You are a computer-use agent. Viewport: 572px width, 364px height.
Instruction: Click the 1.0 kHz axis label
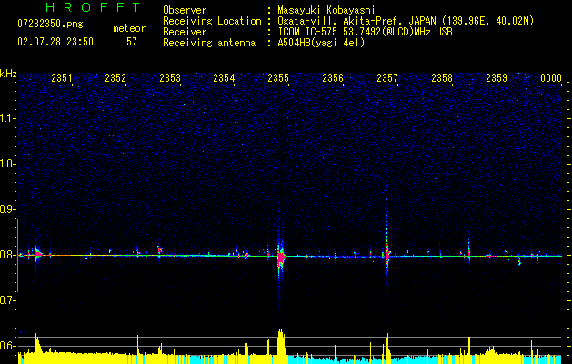[7, 164]
